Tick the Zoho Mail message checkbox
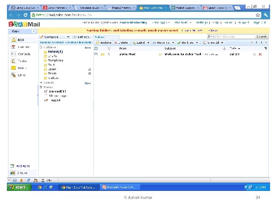The width and height of the screenshot is (277, 207). click(x=96, y=54)
